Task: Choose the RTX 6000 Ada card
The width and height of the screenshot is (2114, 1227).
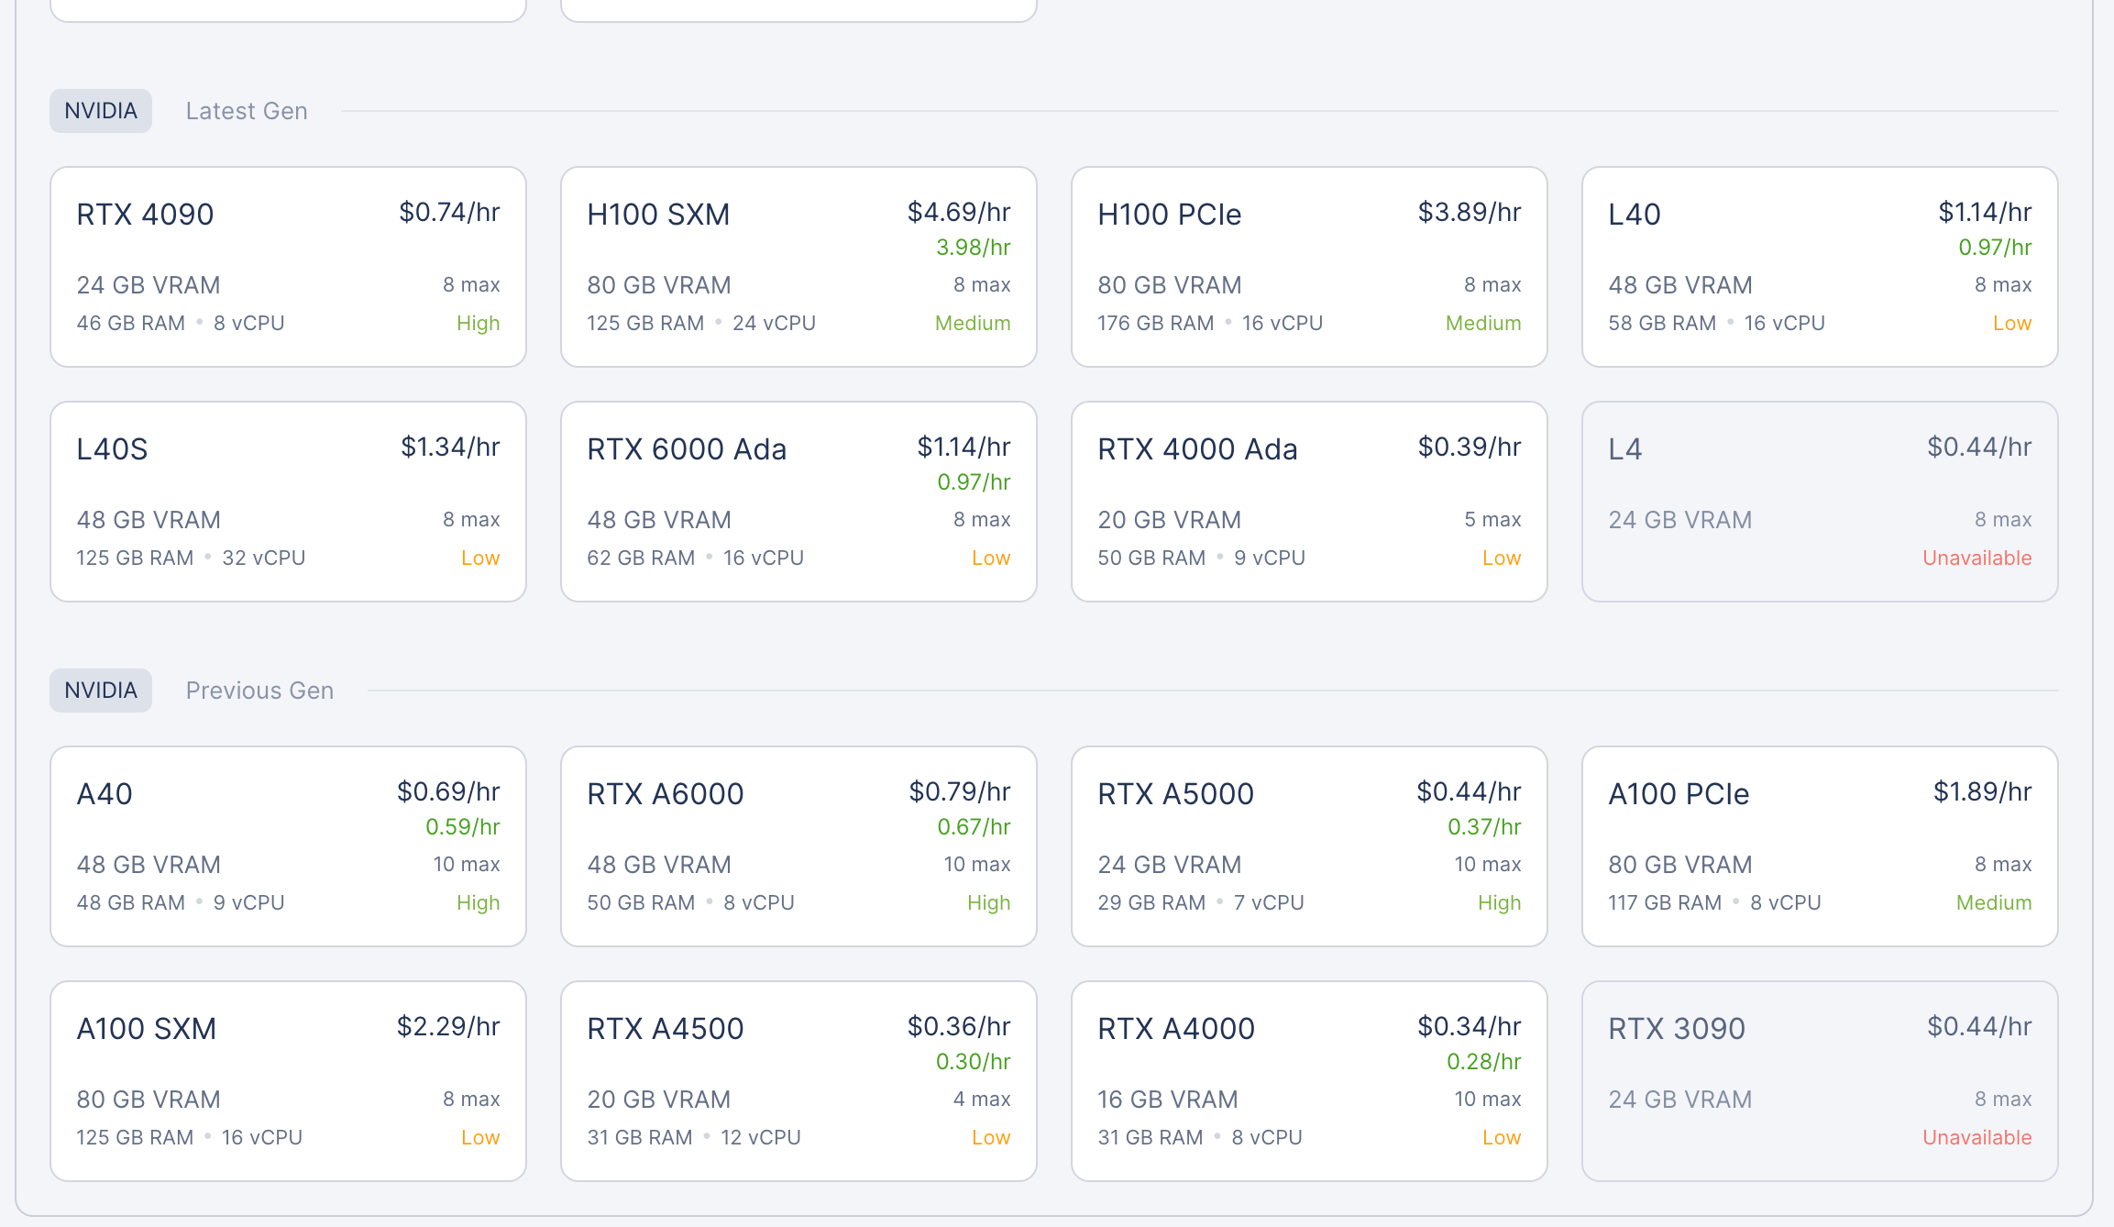Action: 798,501
